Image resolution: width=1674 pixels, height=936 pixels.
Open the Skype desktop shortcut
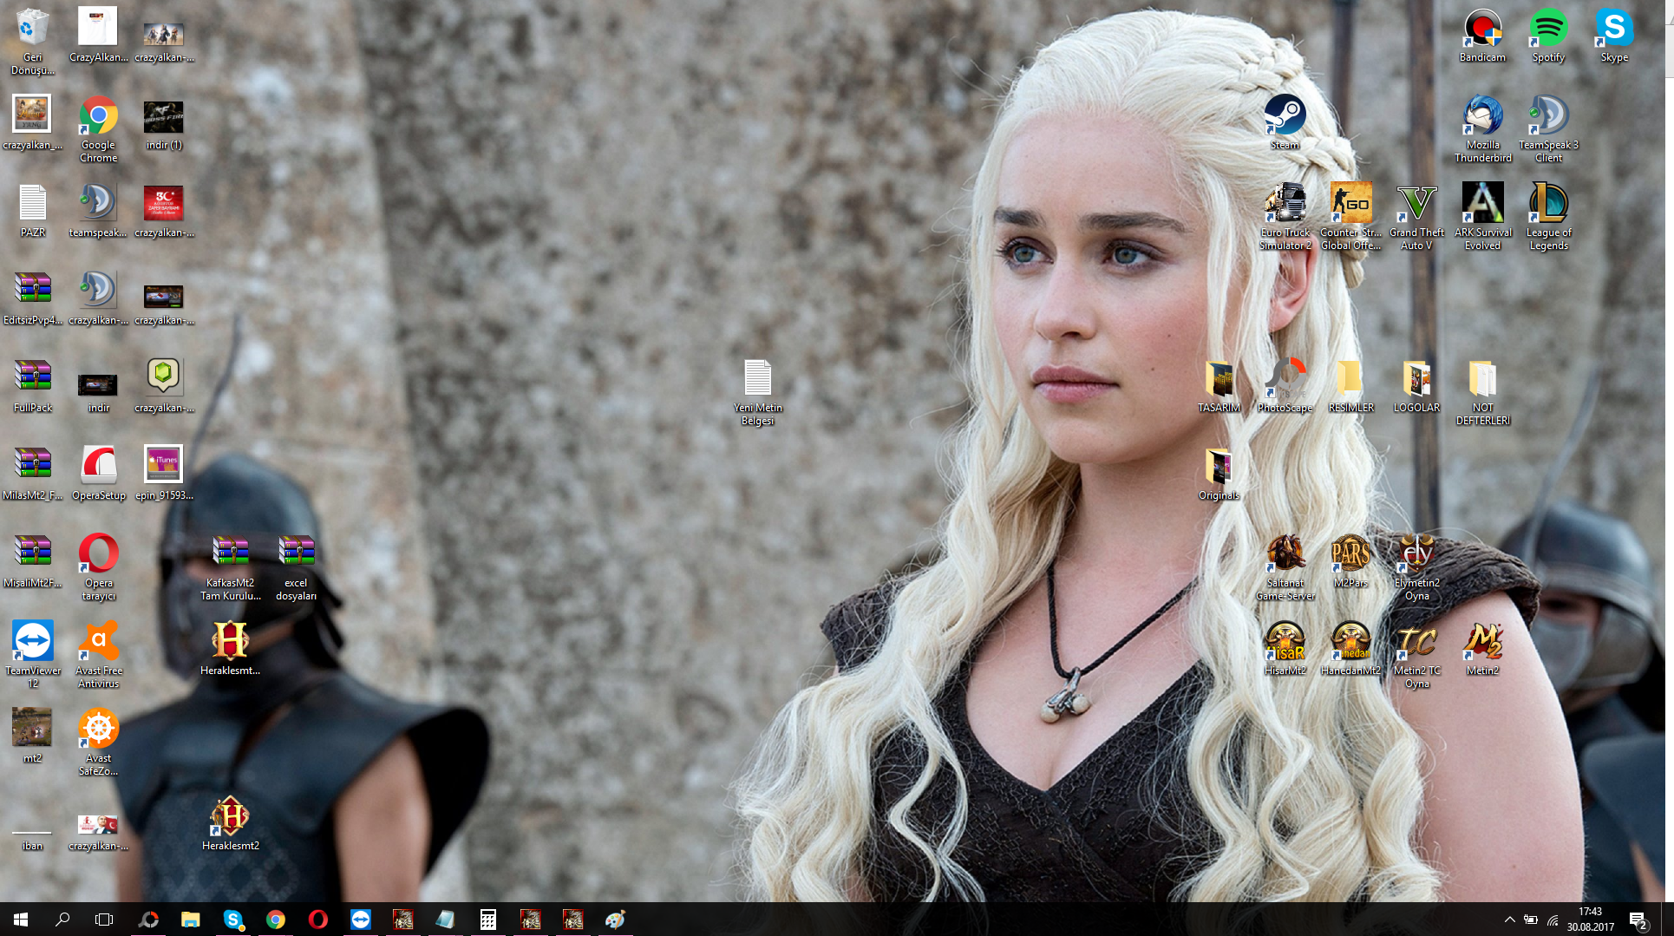(x=1614, y=36)
